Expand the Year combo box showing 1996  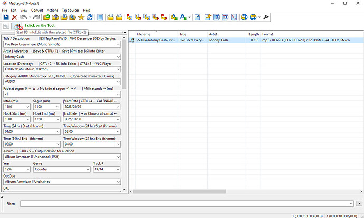pos(28,169)
